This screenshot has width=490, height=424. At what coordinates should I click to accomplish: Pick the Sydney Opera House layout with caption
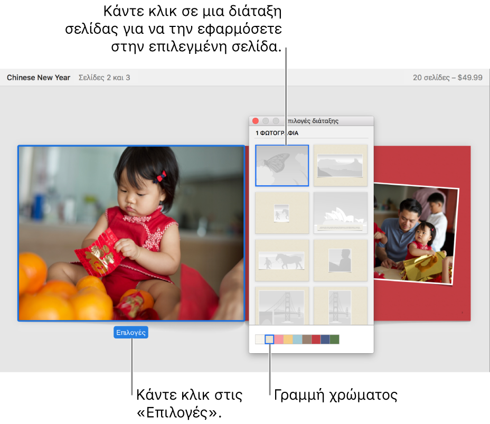341,213
